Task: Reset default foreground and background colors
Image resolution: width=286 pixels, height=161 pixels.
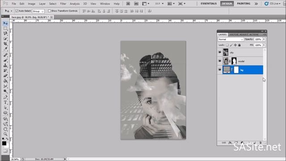Action: pos(3,139)
